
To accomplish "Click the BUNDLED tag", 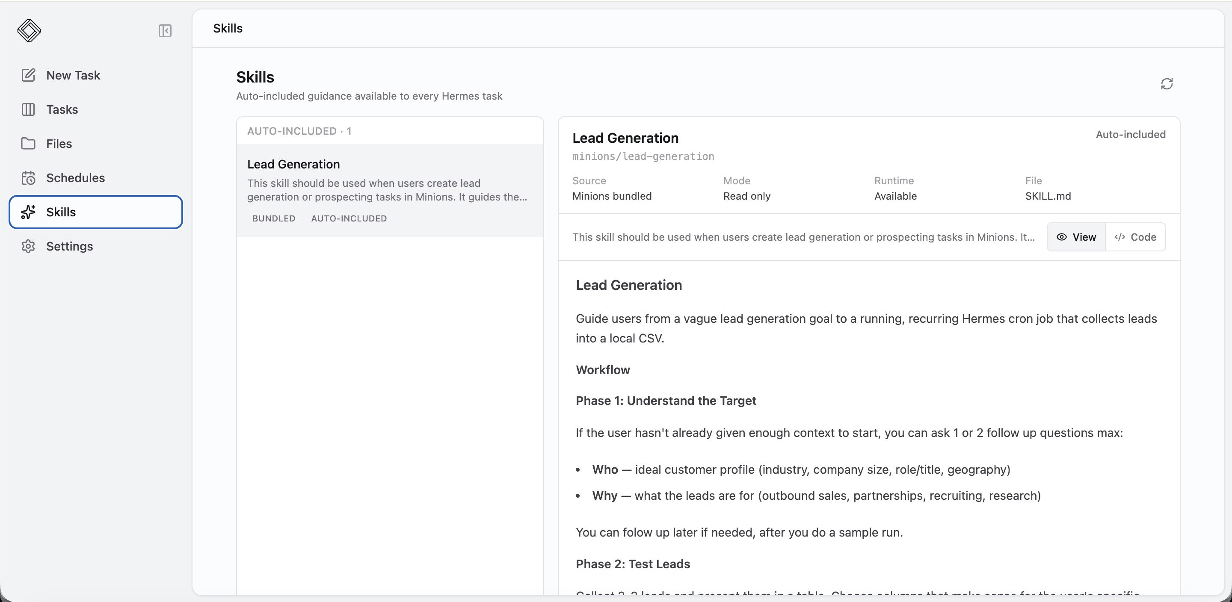I will (x=274, y=218).
